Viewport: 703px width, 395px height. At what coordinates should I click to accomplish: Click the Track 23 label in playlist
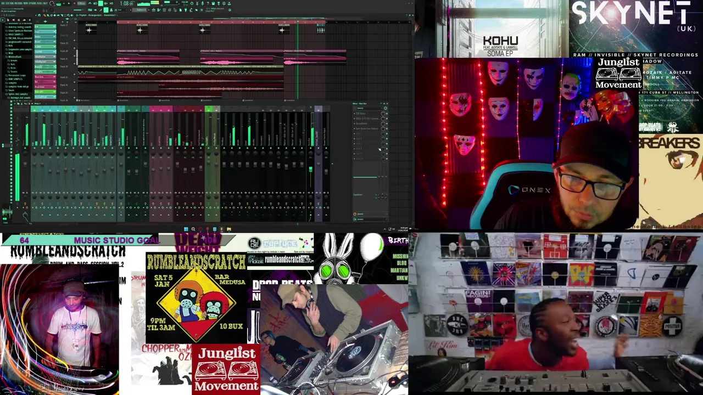(x=64, y=77)
